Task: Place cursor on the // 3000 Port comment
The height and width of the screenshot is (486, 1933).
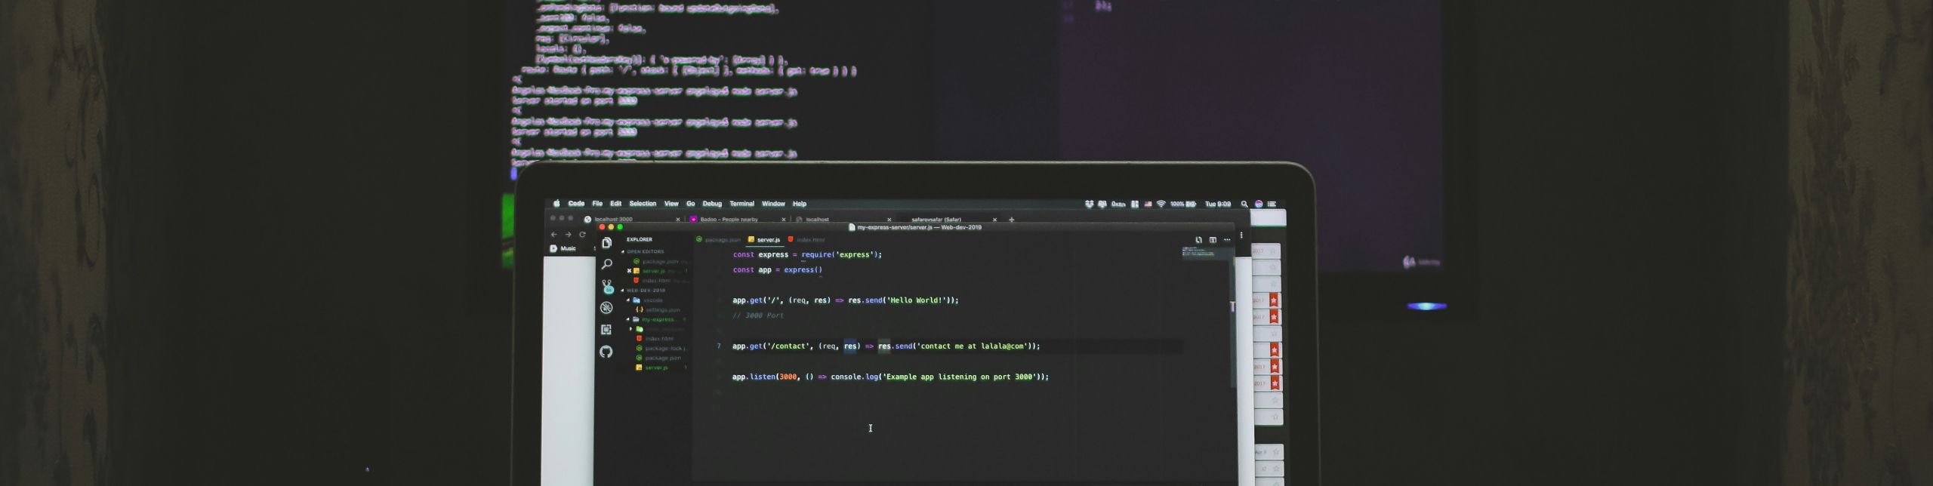Action: pos(758,315)
